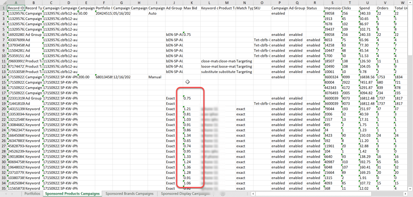Select row 20 header
The image size is (413, 197).
coord(3,109)
